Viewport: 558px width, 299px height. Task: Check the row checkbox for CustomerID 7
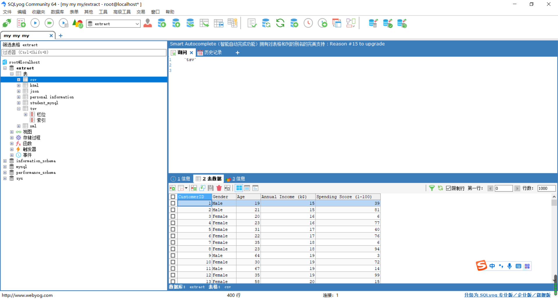pos(173,242)
